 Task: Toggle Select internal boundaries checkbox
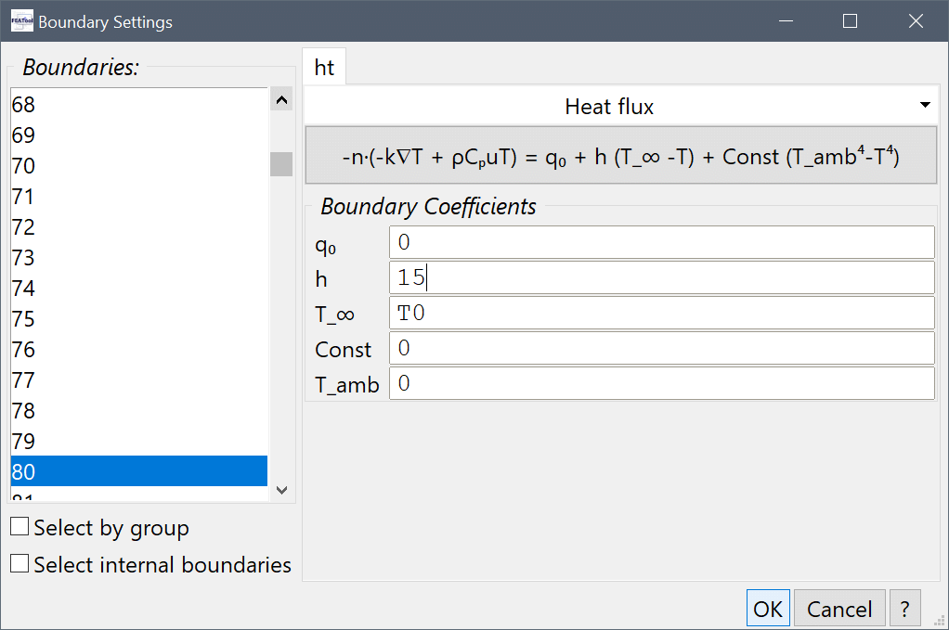(x=19, y=564)
